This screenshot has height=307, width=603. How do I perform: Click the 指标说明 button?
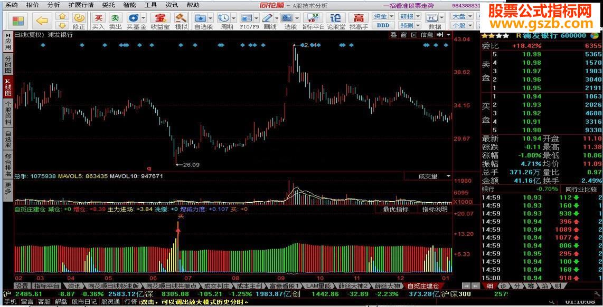coord(435,209)
